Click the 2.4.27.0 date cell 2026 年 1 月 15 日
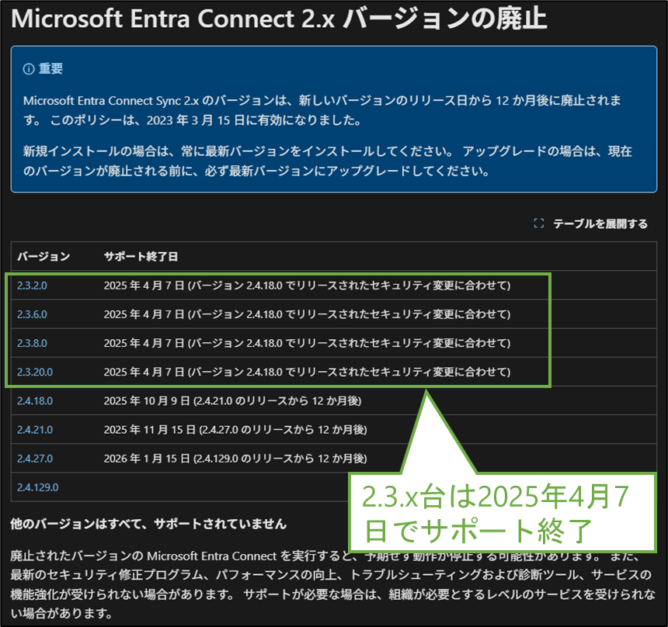 (x=235, y=459)
